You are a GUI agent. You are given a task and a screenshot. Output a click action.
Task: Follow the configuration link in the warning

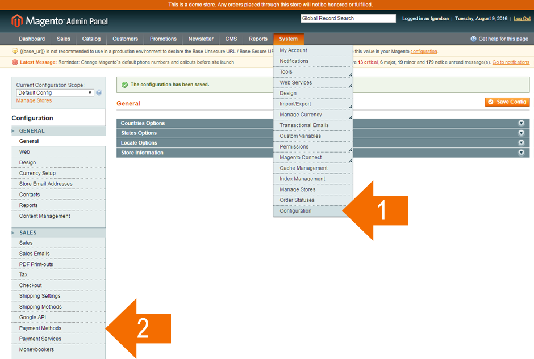coord(424,52)
